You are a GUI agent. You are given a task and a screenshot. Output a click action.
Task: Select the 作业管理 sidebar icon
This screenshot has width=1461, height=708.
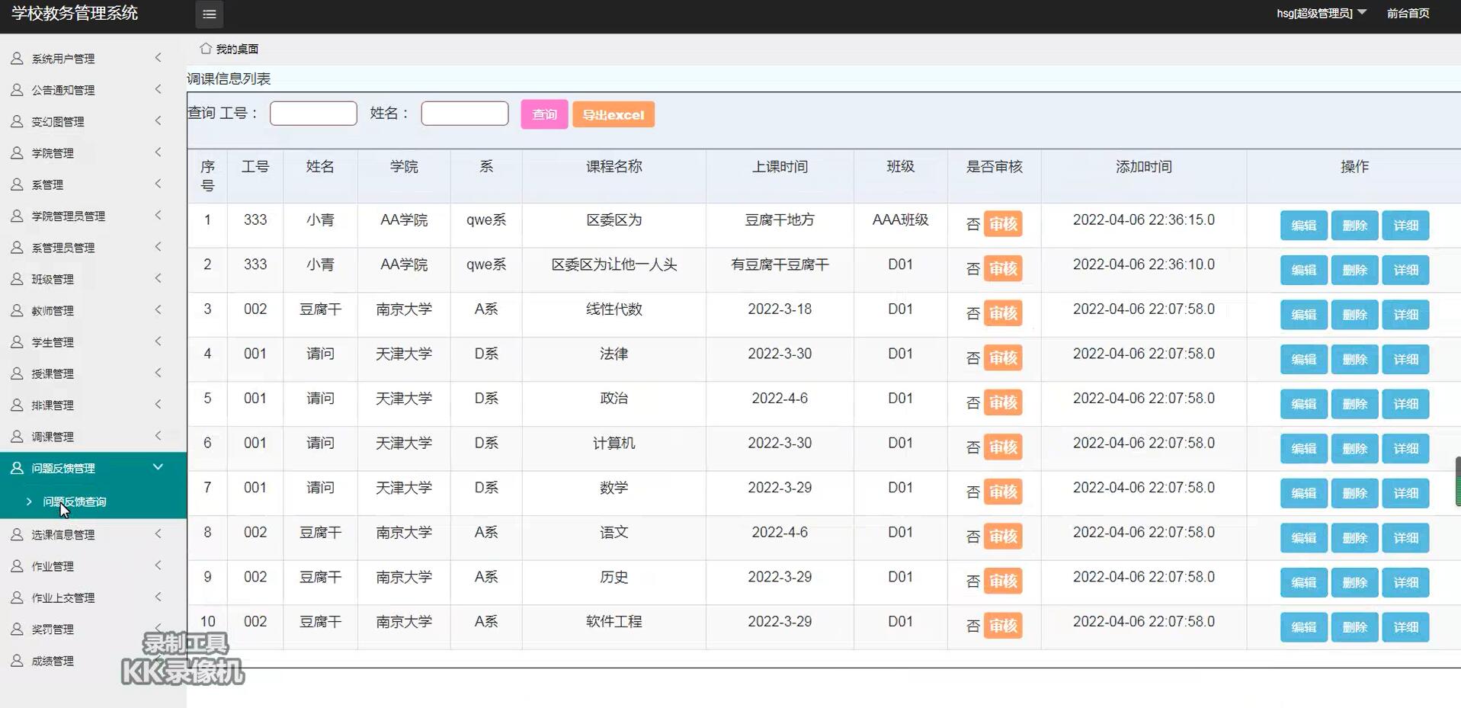point(17,565)
